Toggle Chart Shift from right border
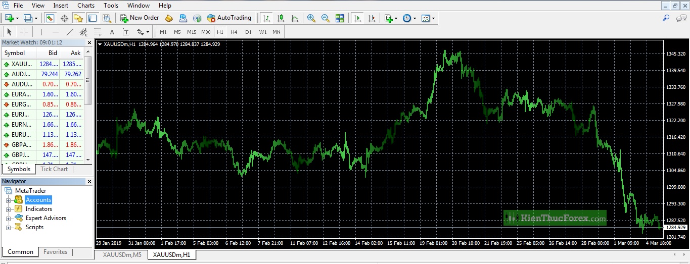Viewport: 690px width, 264px height. click(x=372, y=18)
